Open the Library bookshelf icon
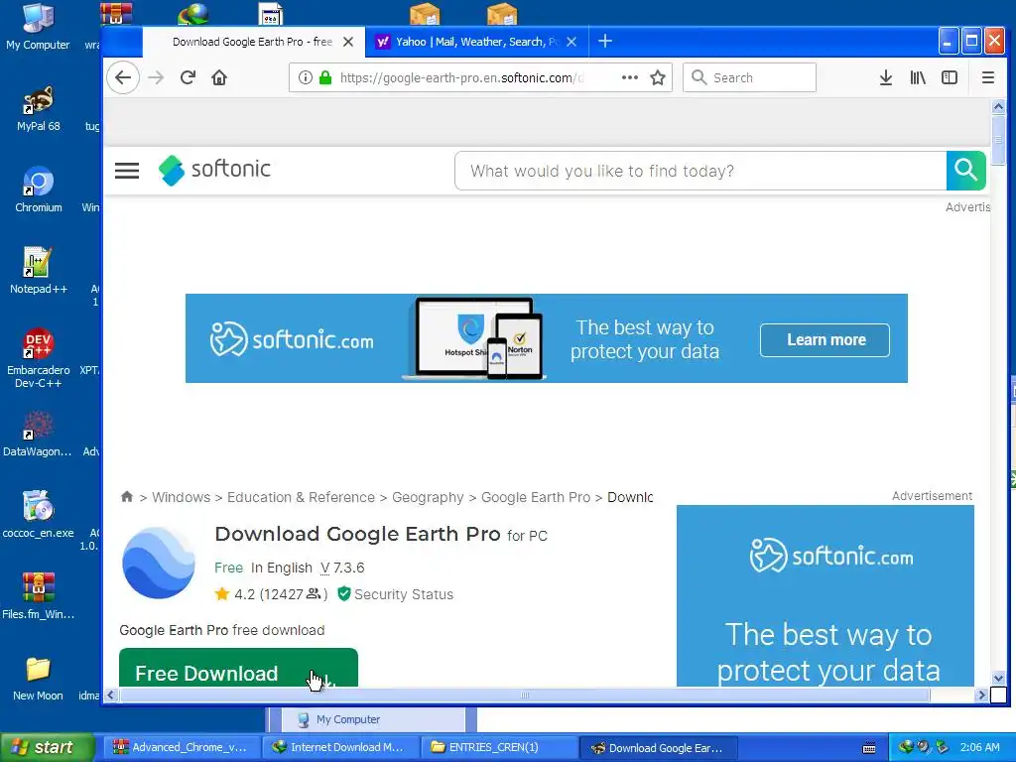 pyautogui.click(x=918, y=77)
